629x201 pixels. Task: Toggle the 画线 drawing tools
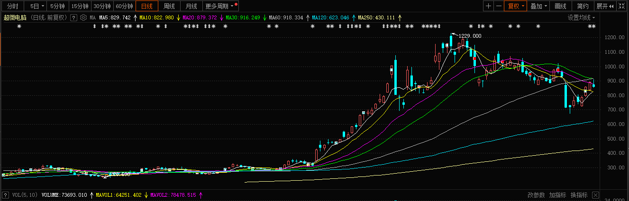561,6
